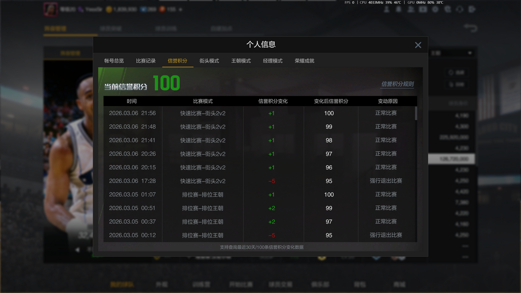Click the 时间 column header
The image size is (521, 293).
(x=132, y=101)
